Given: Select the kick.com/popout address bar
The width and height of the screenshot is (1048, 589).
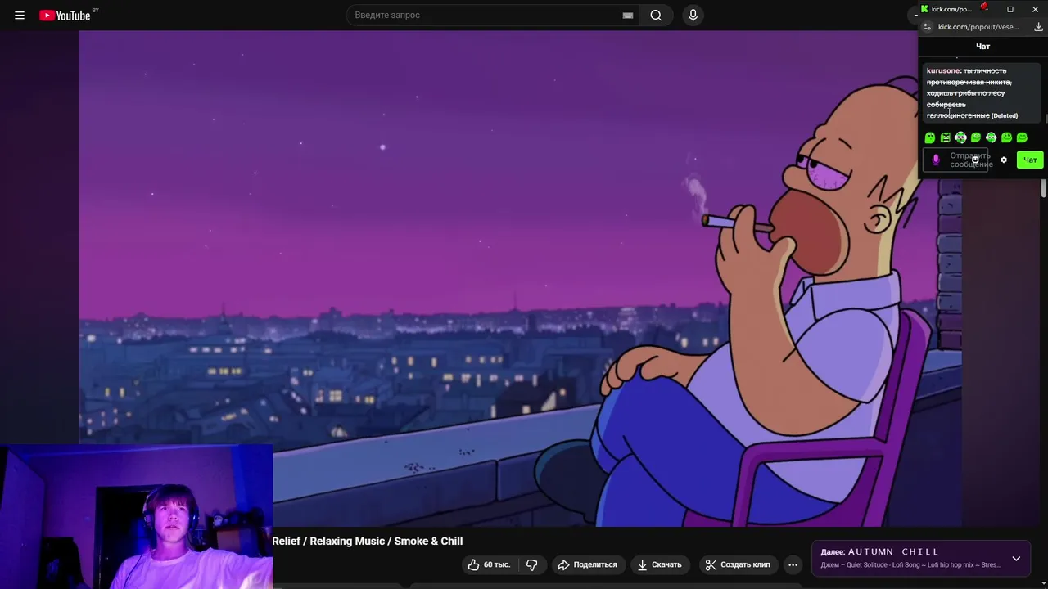Looking at the screenshot, I should [978, 27].
